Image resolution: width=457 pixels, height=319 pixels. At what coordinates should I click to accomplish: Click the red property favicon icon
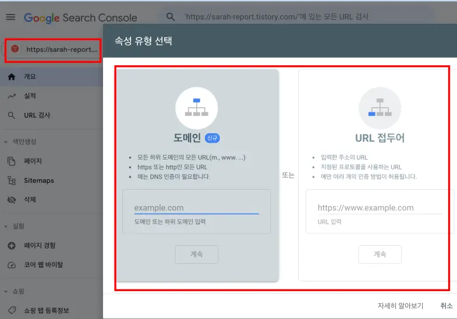coord(15,49)
